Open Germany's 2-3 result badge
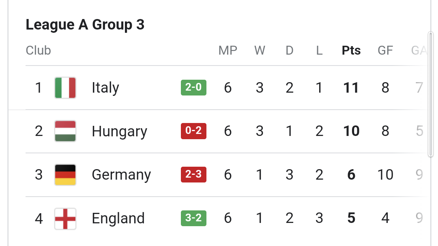This screenshot has width=438, height=246. pyautogui.click(x=193, y=174)
